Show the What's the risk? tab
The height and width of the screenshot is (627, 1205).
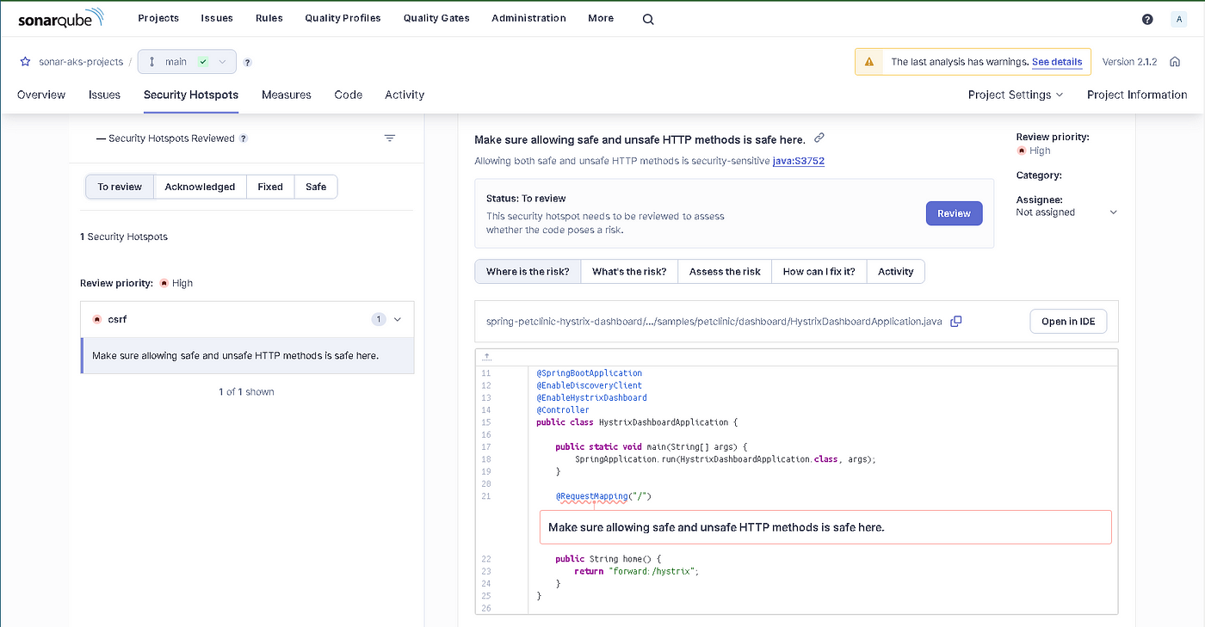629,272
